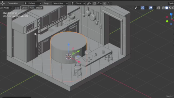The image size is (174, 98).
Task: Open the Object menu
Action: 39,8
